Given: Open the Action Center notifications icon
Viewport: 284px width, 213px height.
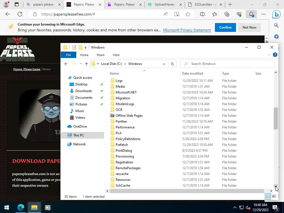Looking at the screenshot, I should 275,207.
